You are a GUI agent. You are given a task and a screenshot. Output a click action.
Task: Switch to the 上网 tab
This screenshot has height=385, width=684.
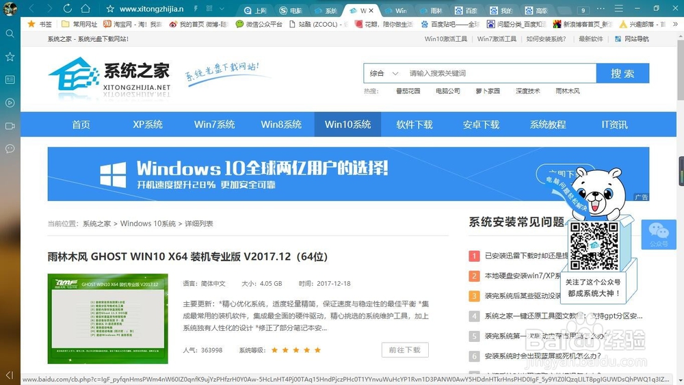tap(256, 10)
